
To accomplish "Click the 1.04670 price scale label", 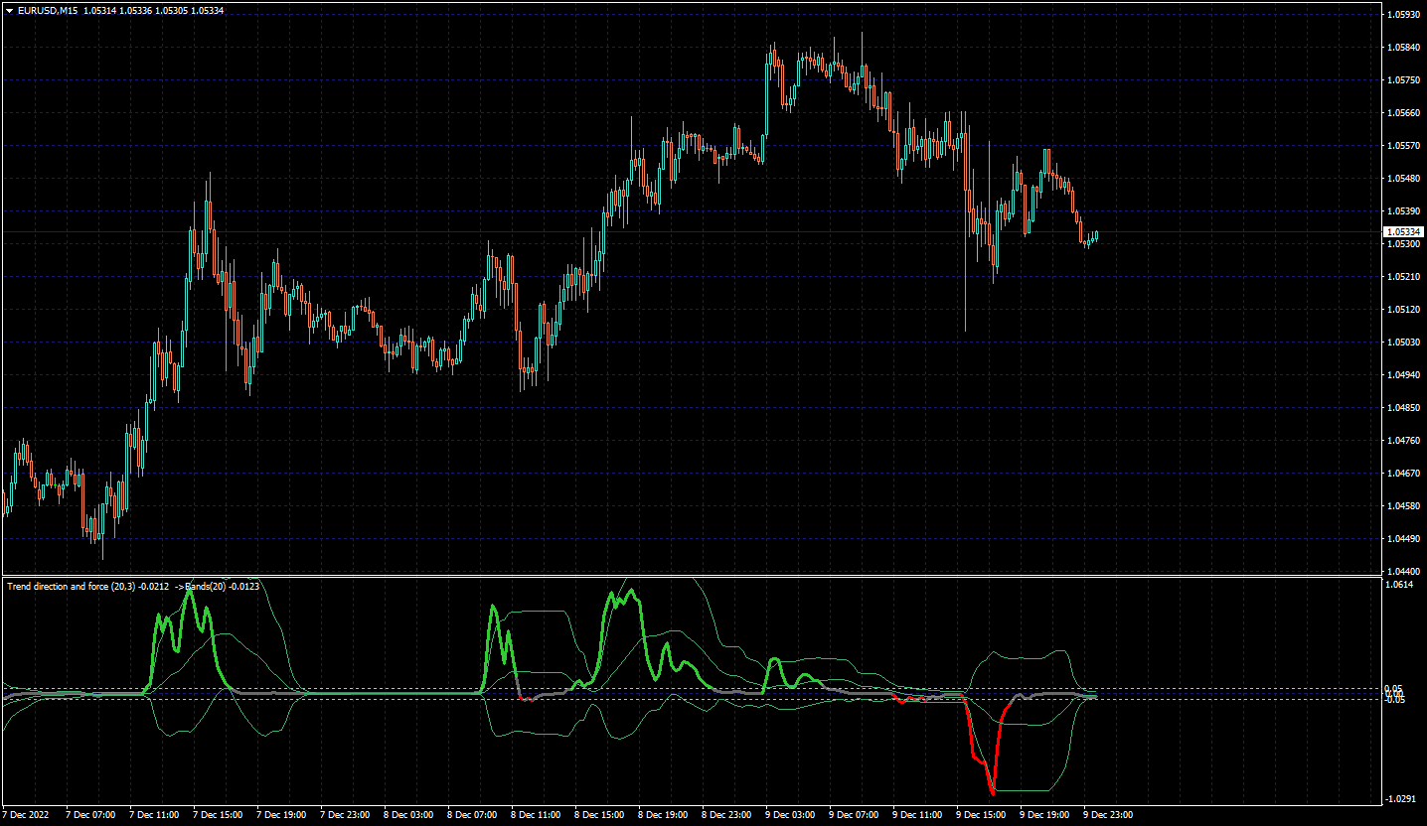I will (1403, 473).
